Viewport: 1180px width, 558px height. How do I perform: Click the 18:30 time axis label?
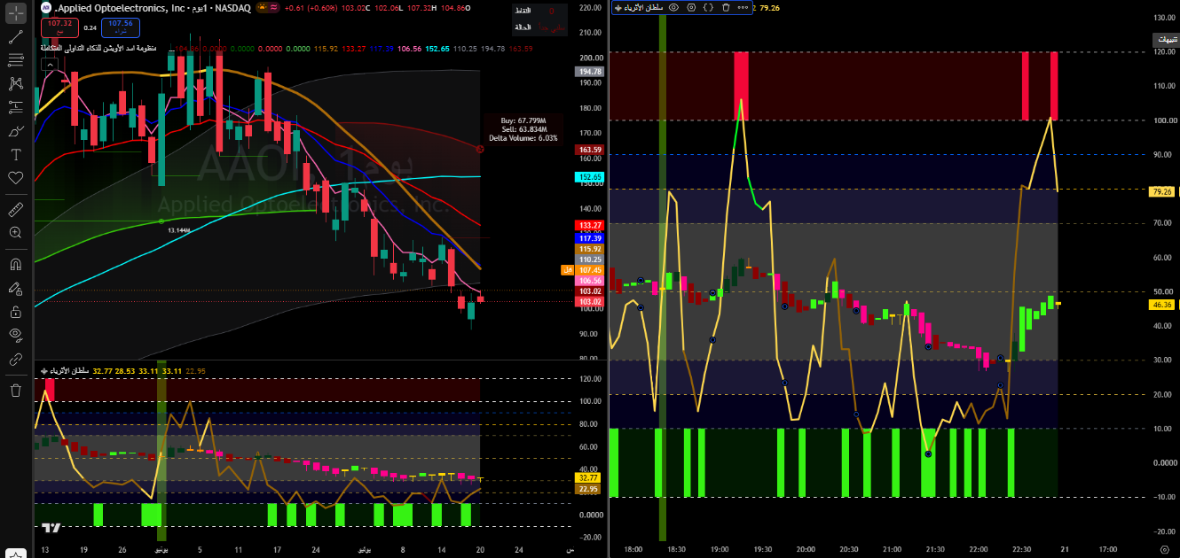[676, 549]
